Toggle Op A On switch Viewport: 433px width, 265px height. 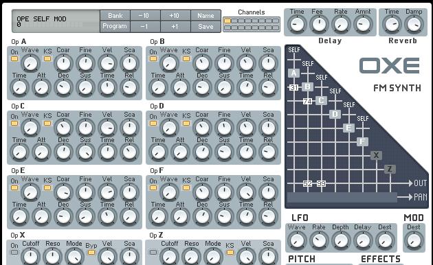tap(14, 58)
